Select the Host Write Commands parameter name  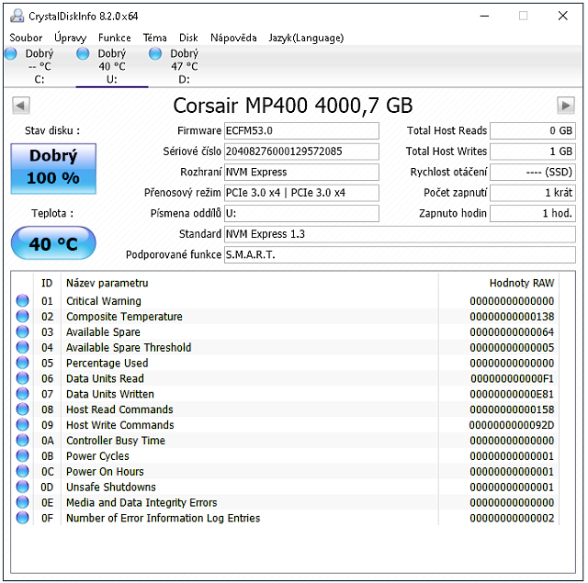[x=120, y=425]
